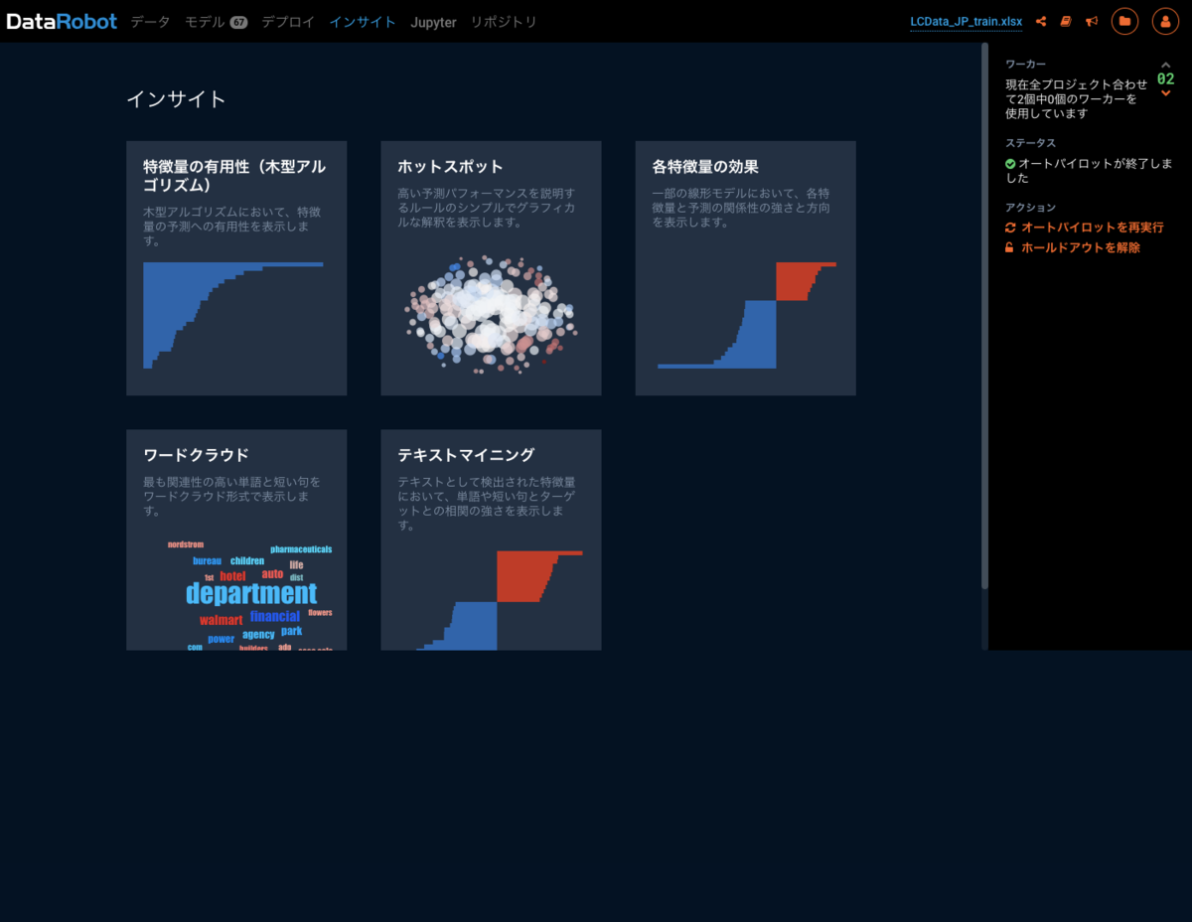The image size is (1192, 922).
Task: Open the リポジトリ tab
Action: click(504, 22)
